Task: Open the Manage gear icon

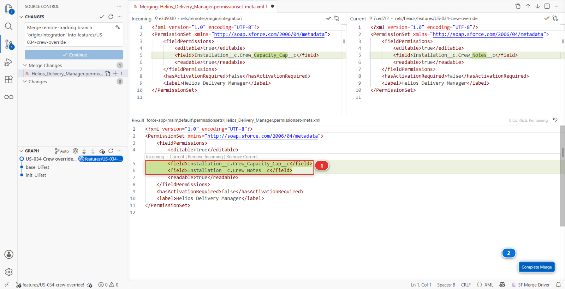Action: click(x=9, y=272)
